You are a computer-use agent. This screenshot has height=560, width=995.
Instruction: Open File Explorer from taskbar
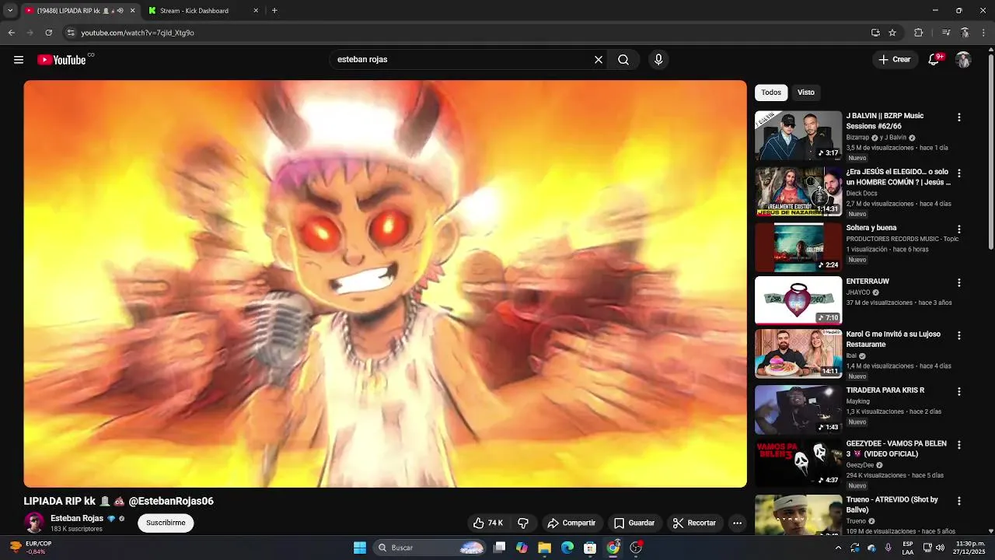[544, 548]
